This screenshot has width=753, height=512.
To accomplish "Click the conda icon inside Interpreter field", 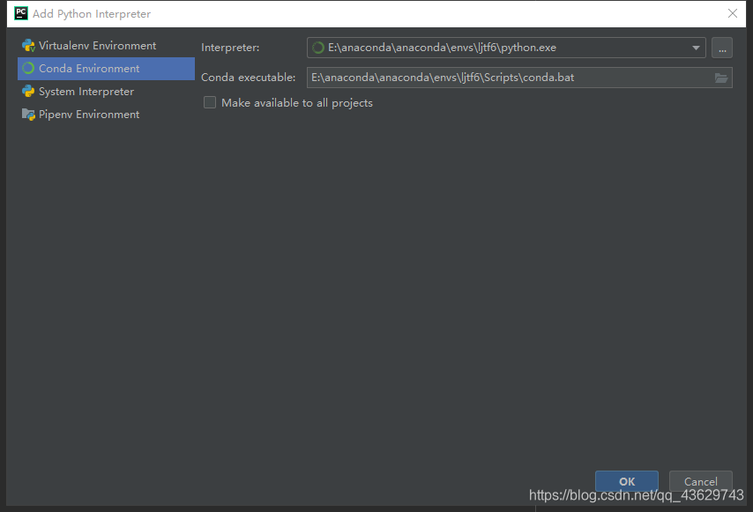I will pyautogui.click(x=318, y=48).
